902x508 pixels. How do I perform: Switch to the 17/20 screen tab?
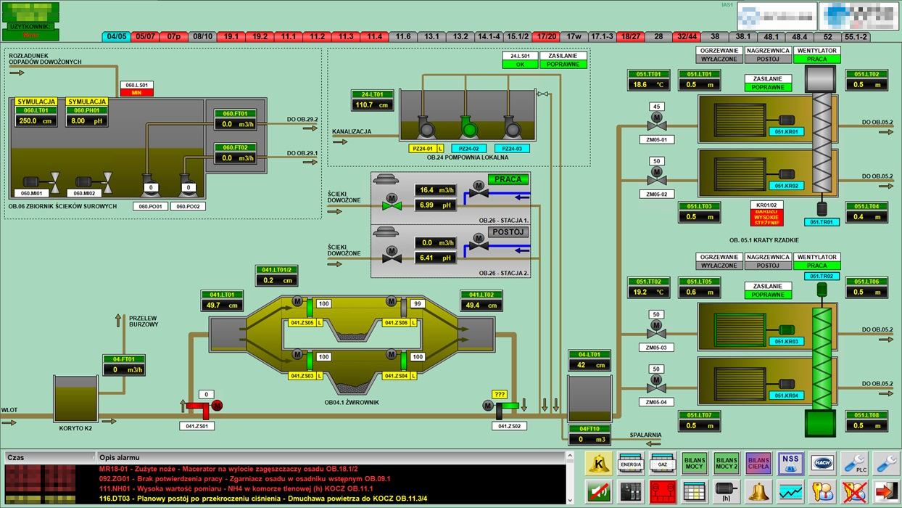click(545, 36)
